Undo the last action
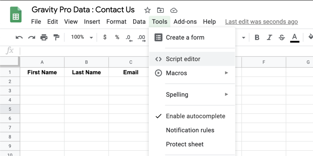The image size is (313, 156). tap(19, 37)
